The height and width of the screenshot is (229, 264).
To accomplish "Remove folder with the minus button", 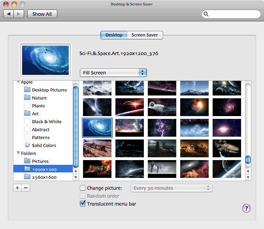I will click(26, 188).
